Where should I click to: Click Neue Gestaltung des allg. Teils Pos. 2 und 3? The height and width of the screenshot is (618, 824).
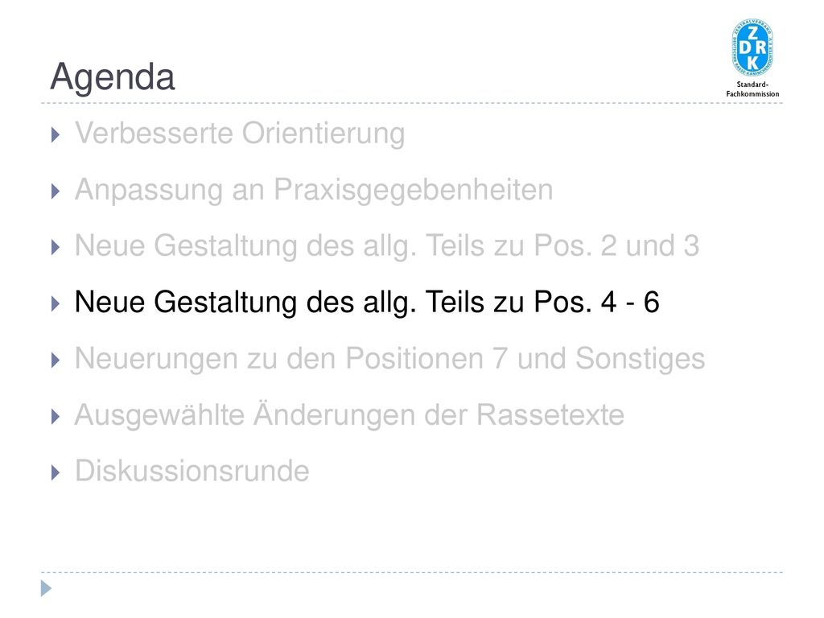click(x=387, y=246)
